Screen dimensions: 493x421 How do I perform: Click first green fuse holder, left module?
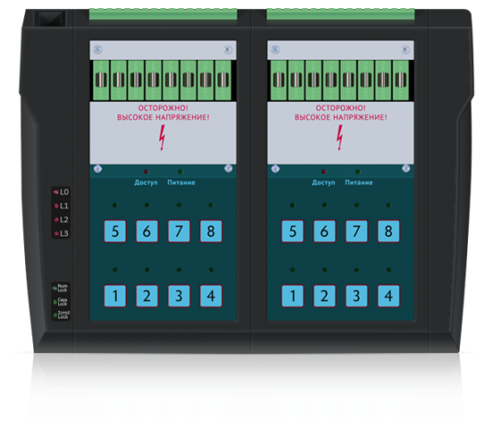pos(101,81)
